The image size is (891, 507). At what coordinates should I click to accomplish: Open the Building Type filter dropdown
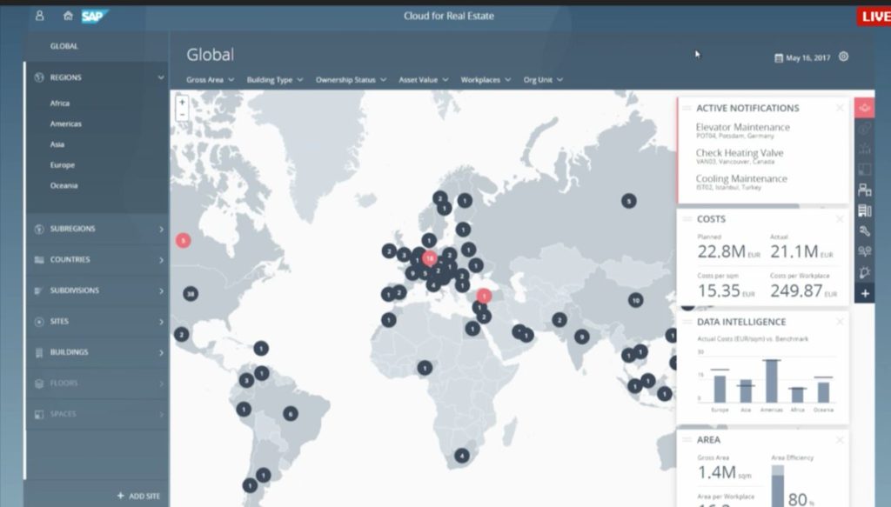(274, 80)
